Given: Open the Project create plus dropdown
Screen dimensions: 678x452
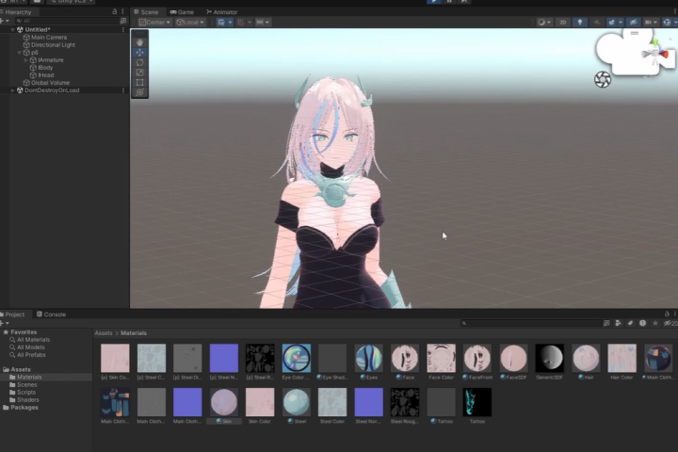Looking at the screenshot, I should pos(5,323).
